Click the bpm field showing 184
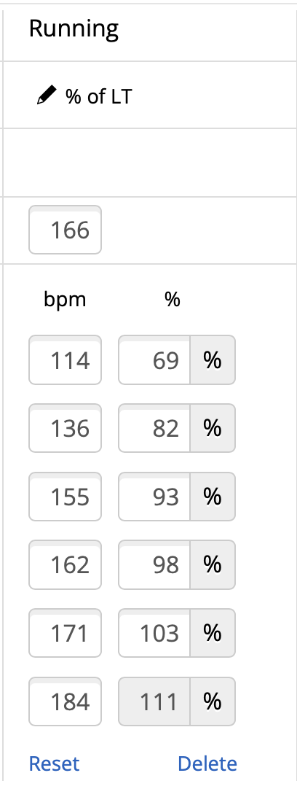 [66, 701]
